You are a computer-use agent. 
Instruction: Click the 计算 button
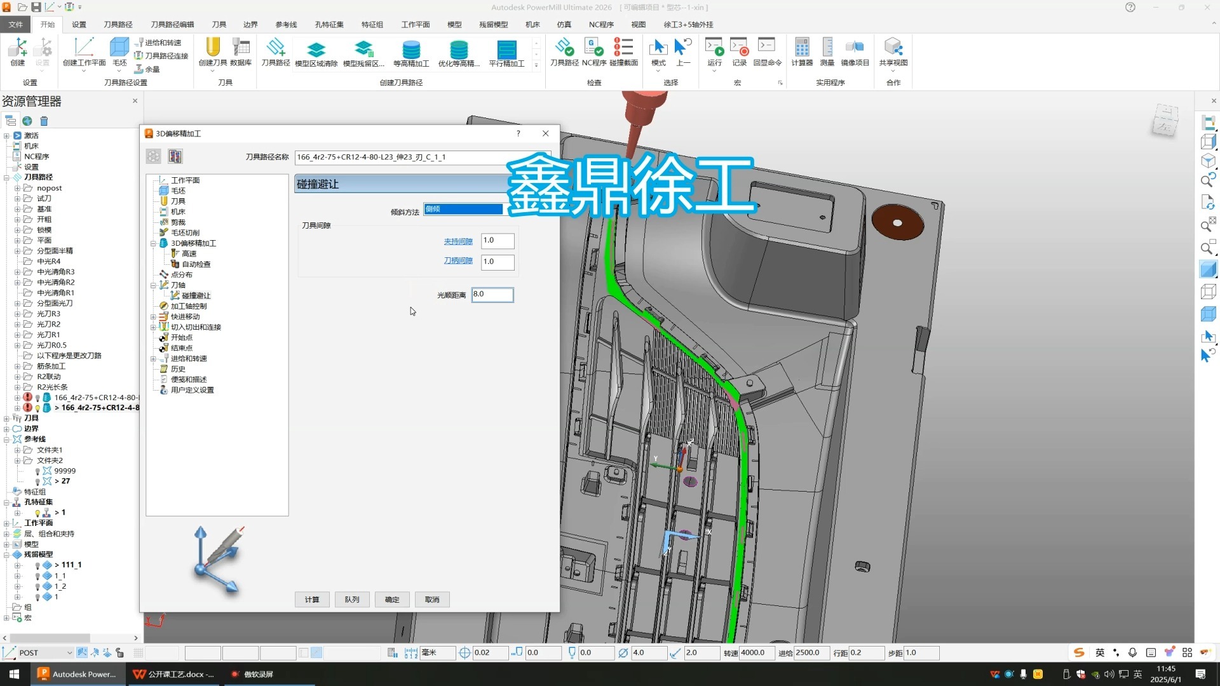(312, 600)
